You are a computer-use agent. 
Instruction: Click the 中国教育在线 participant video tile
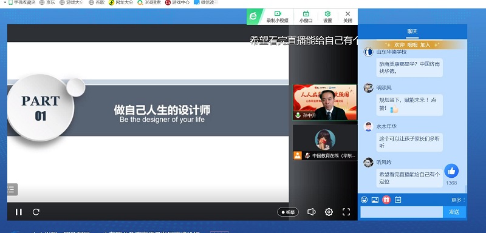tap(325, 143)
